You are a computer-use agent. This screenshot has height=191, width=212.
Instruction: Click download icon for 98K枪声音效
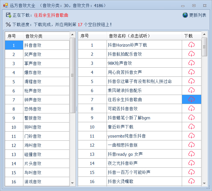(191, 63)
